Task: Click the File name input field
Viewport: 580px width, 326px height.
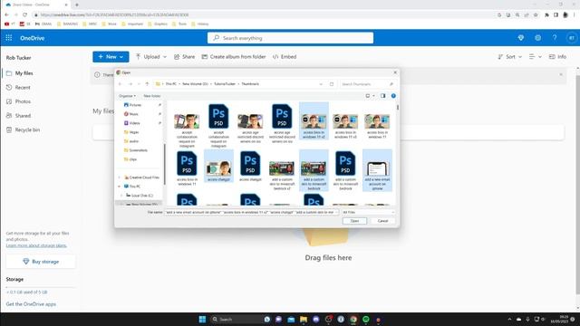Action: pos(251,212)
